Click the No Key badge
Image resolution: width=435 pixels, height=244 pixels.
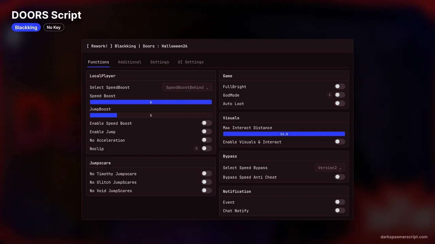tap(54, 27)
